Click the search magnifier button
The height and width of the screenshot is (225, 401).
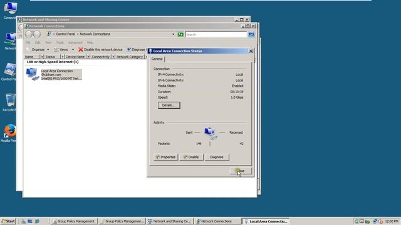tap(251, 34)
